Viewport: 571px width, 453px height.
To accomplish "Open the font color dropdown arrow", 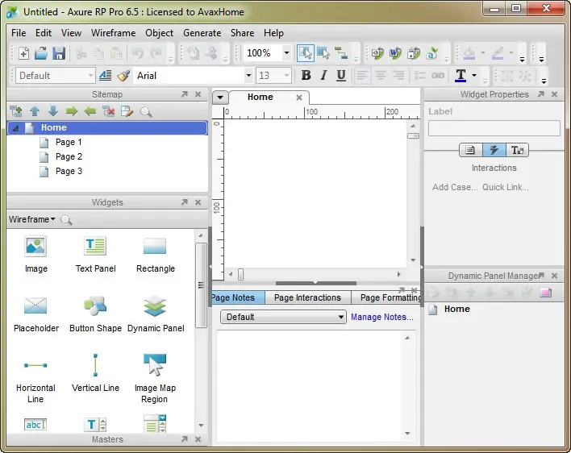I will click(x=474, y=75).
